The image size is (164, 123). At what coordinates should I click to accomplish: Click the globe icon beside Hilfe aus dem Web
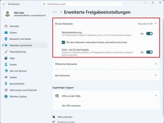coord(57,96)
